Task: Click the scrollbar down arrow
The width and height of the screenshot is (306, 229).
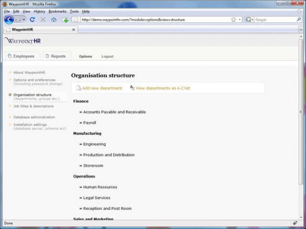Action: point(301,217)
